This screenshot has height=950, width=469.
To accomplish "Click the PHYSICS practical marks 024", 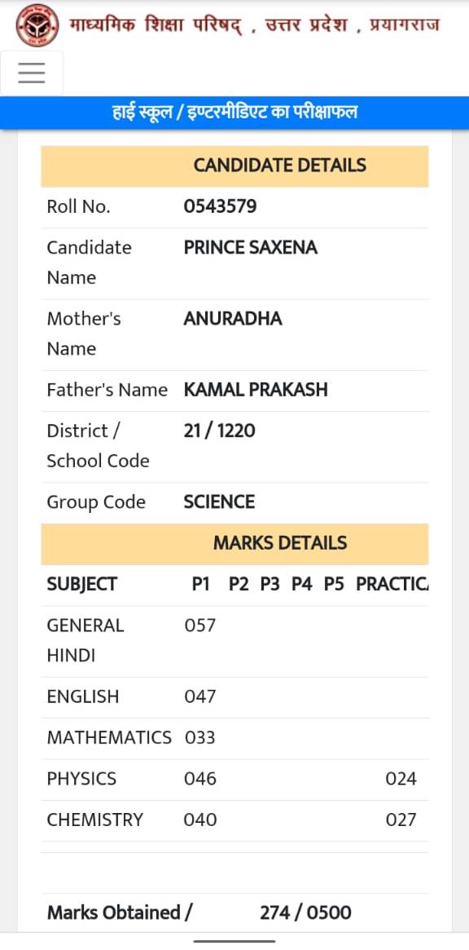I will click(x=401, y=779).
